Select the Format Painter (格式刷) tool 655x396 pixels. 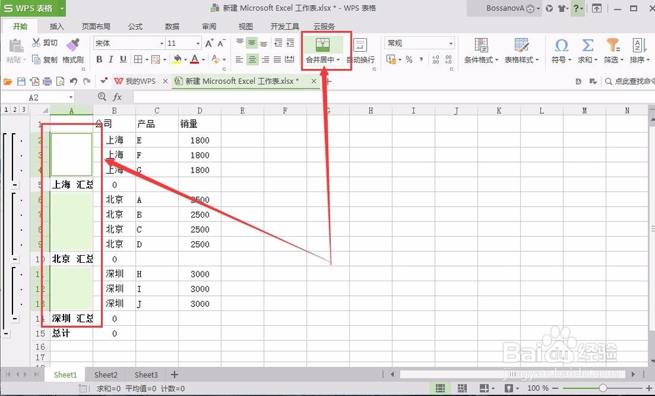(73, 51)
